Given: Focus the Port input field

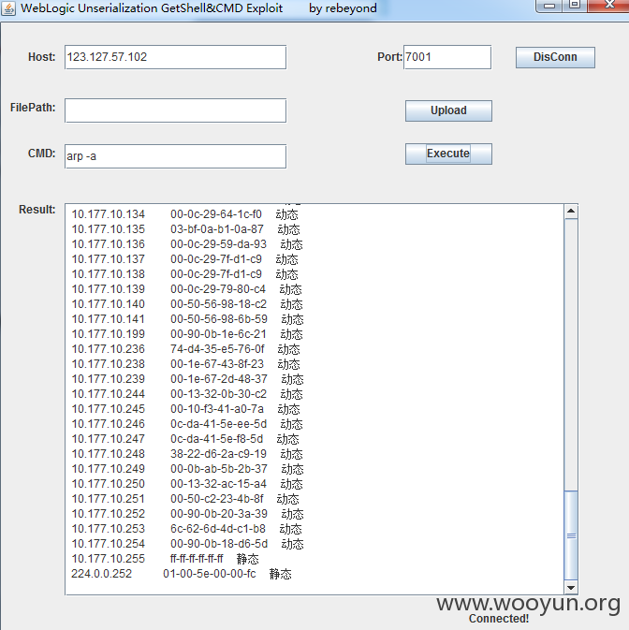Looking at the screenshot, I should [x=447, y=57].
